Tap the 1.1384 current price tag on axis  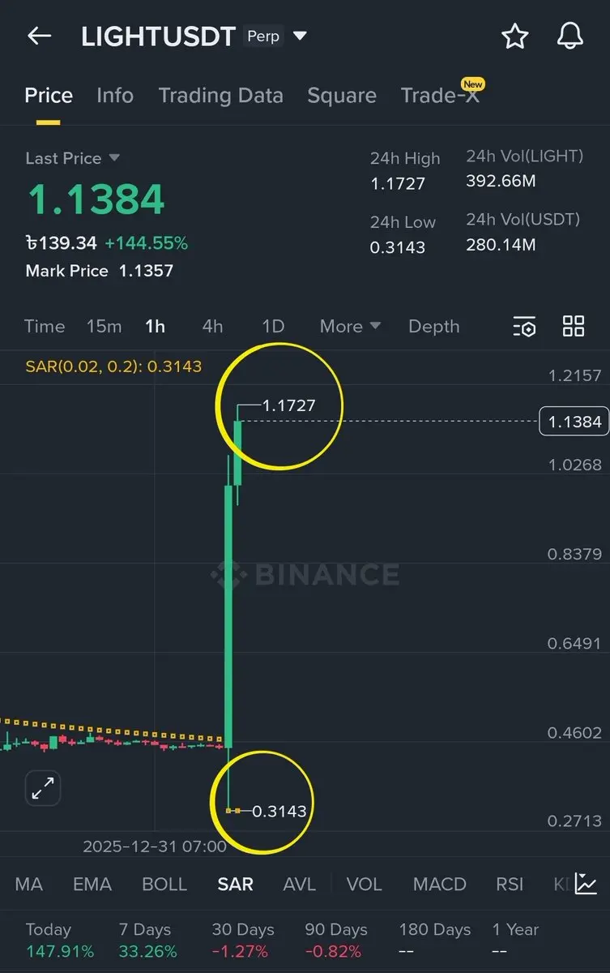pos(574,422)
